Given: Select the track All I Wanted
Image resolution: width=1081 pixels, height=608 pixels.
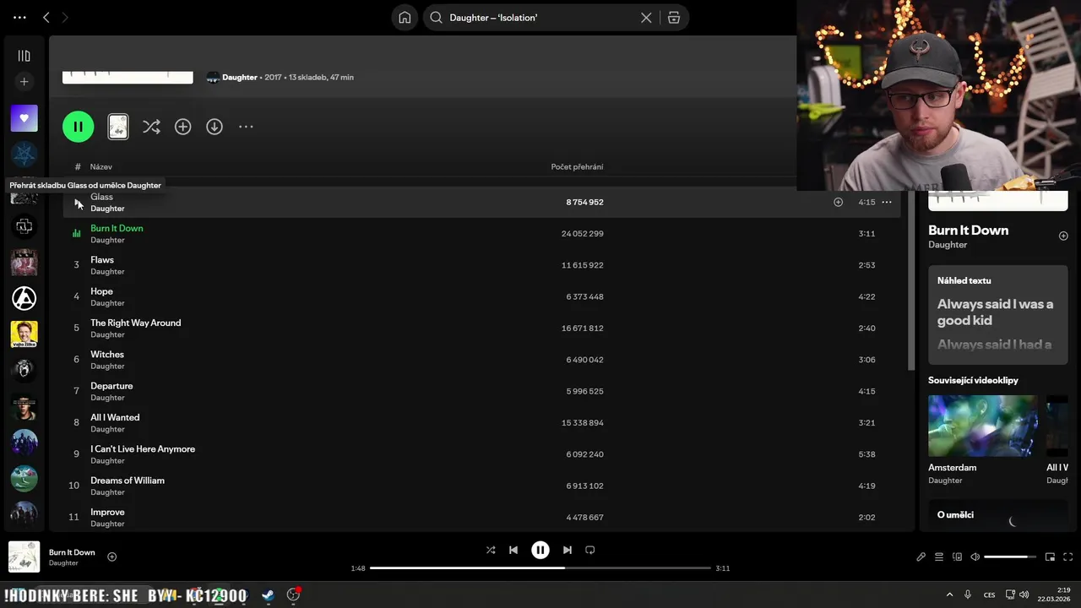Looking at the screenshot, I should (x=115, y=417).
